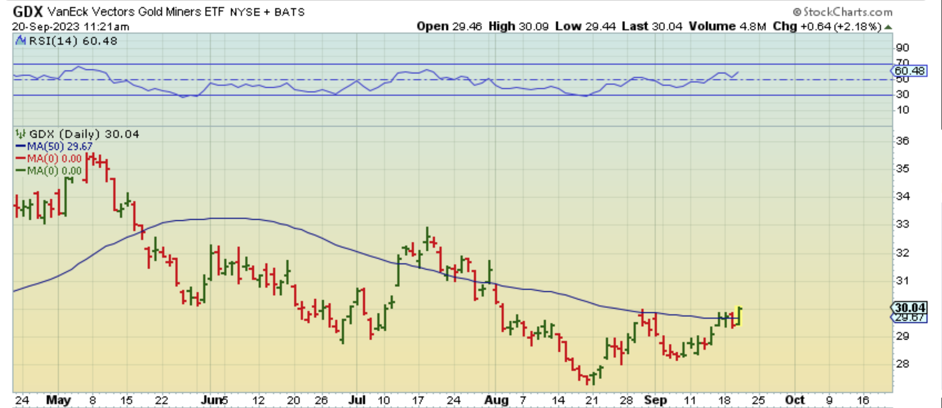Click the 22 date label on the date axis
Viewport: 942px width, 408px height.
pyautogui.click(x=162, y=401)
